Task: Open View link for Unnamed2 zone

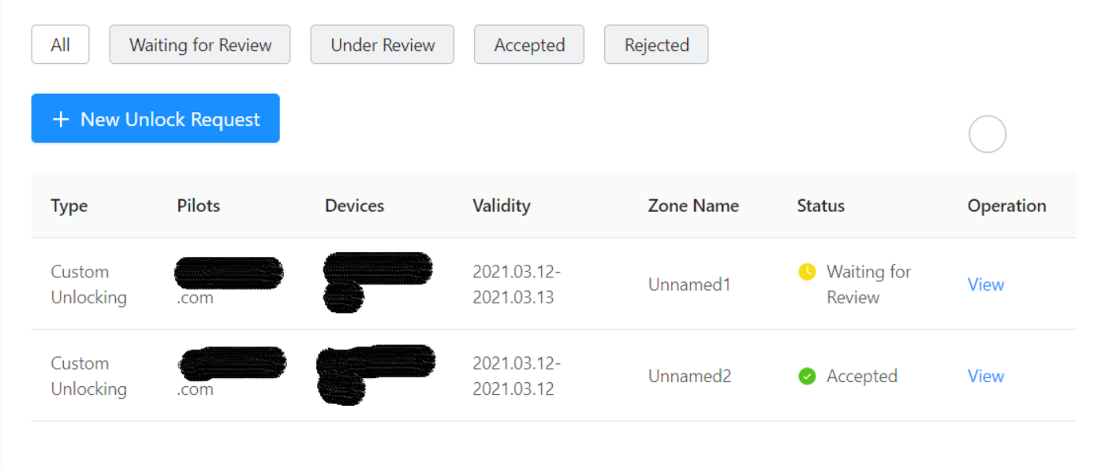Action: tap(985, 376)
